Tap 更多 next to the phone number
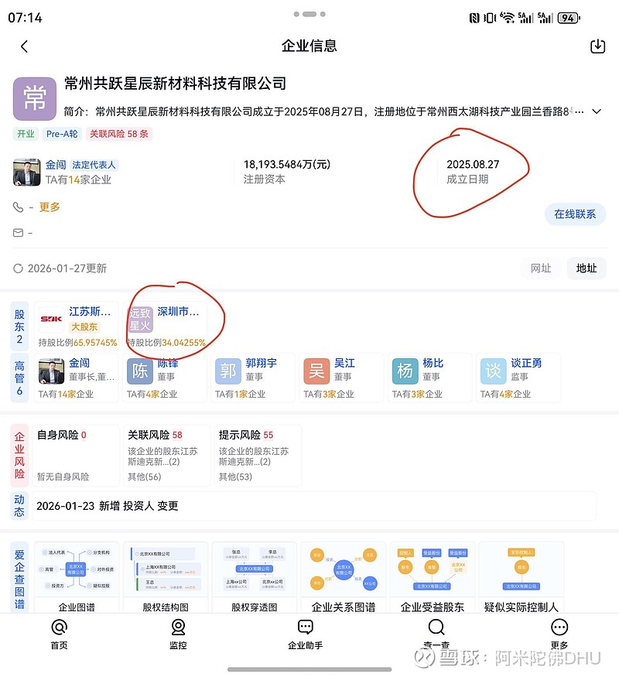Image resolution: width=619 pixels, height=677 pixels. coord(50,207)
